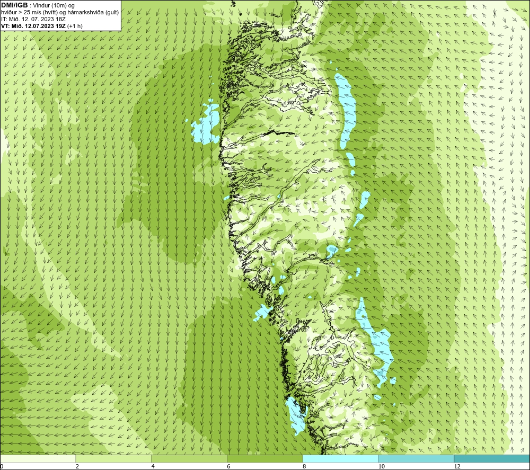Click the 8–10 m/s light cyan swatch

tap(341, 458)
